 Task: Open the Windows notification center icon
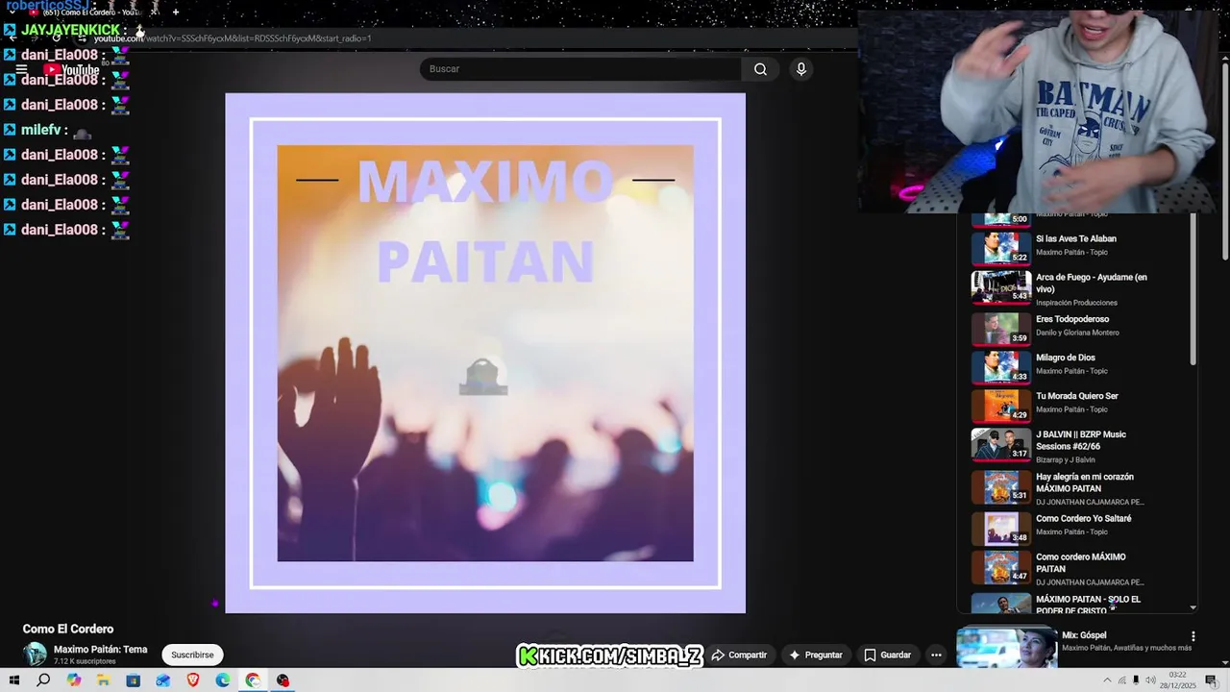[x=1211, y=680]
